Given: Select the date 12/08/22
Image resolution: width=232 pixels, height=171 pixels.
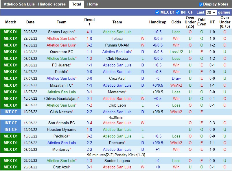Looking at the screenshot, I should 30,52.
